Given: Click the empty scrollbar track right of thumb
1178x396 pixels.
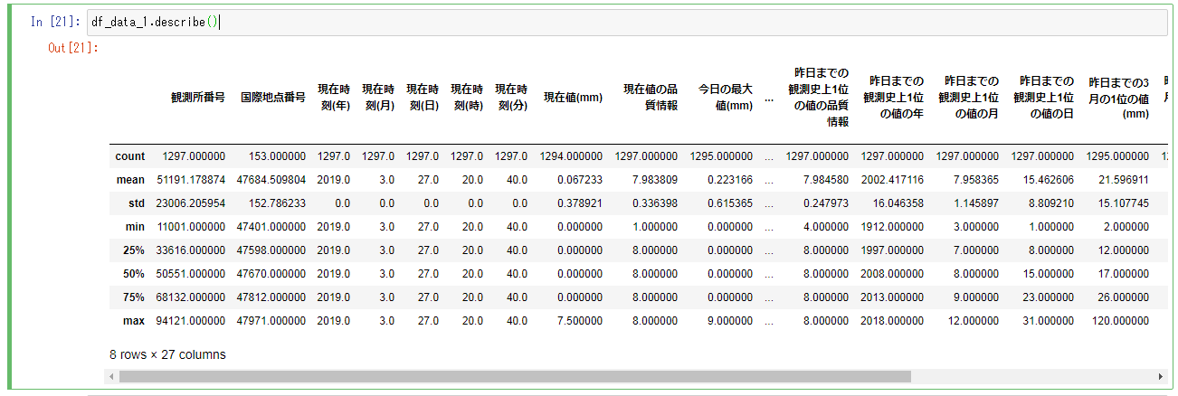Looking at the screenshot, I should pyautogui.click(x=1032, y=376).
